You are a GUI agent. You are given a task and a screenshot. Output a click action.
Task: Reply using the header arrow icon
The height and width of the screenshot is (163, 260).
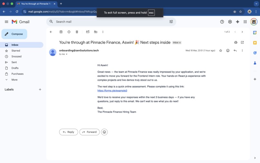click(235, 50)
